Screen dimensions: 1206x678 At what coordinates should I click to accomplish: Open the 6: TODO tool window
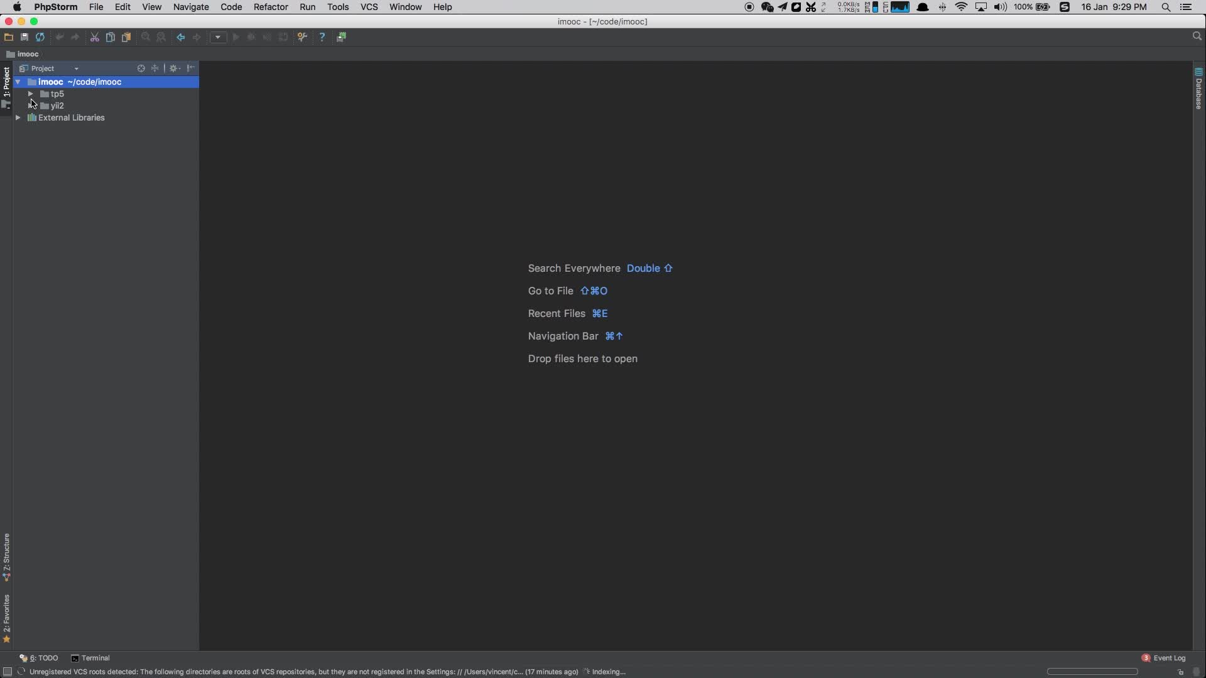pos(39,659)
